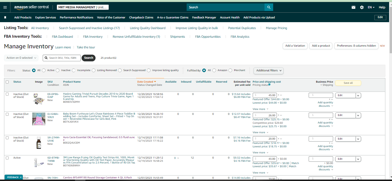Open Voice of the Customer

point(111,18)
